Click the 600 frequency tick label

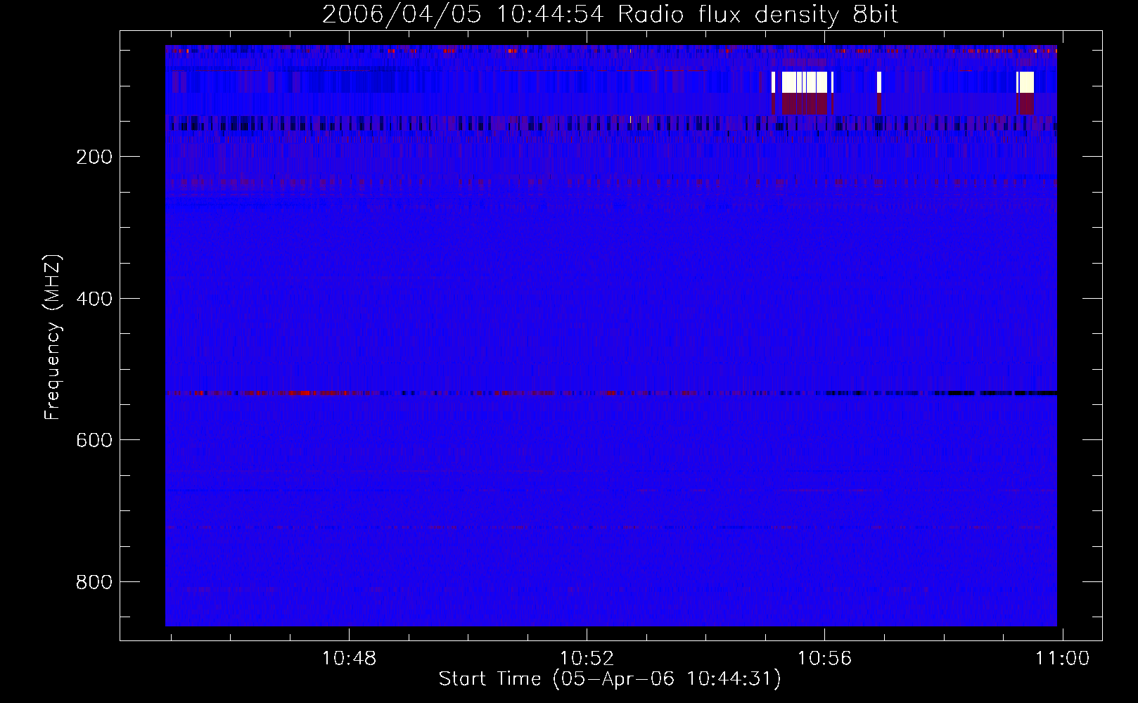tap(94, 440)
